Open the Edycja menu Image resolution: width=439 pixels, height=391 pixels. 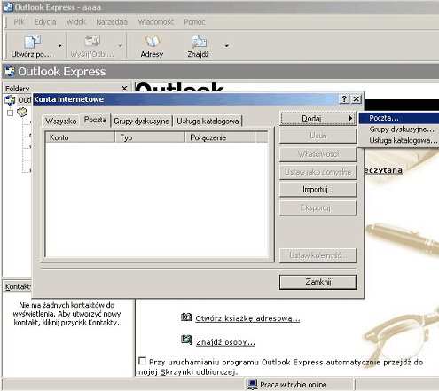pyautogui.click(x=45, y=22)
